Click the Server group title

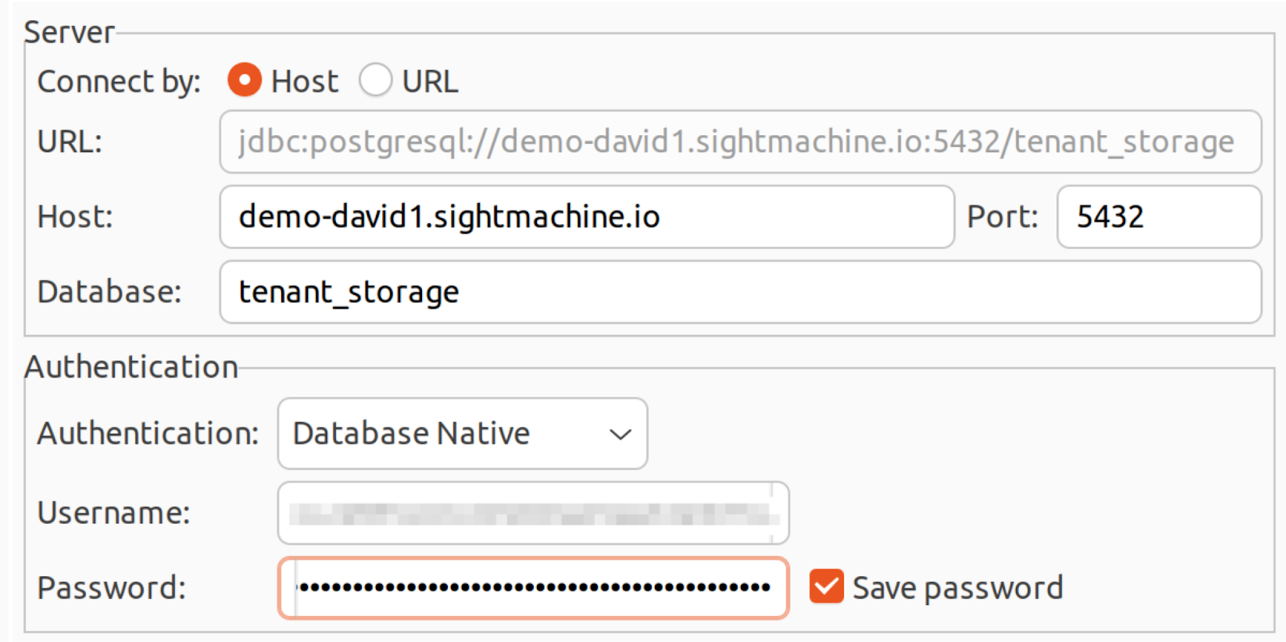point(69,32)
